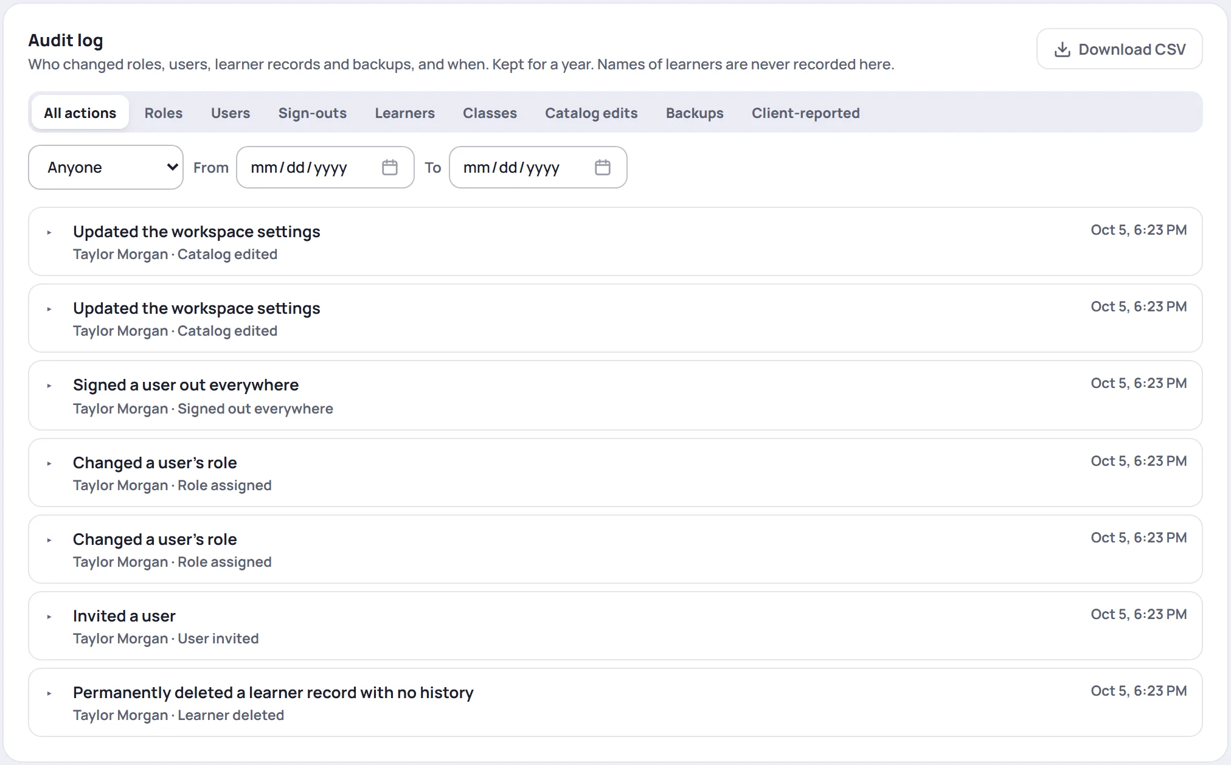The image size is (1231, 765).
Task: Open the To date calendar picker icon
Action: click(603, 167)
